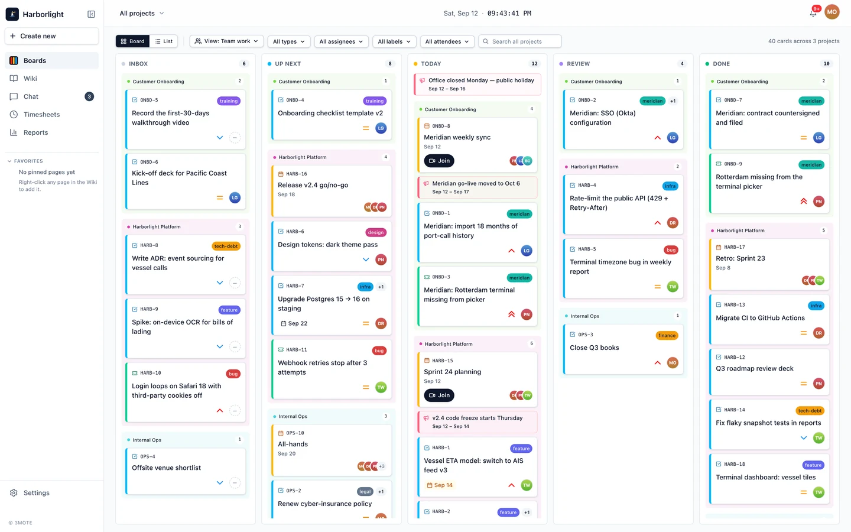
Task: Click TW avatar on Terminal timezone bug card
Action: [673, 287]
